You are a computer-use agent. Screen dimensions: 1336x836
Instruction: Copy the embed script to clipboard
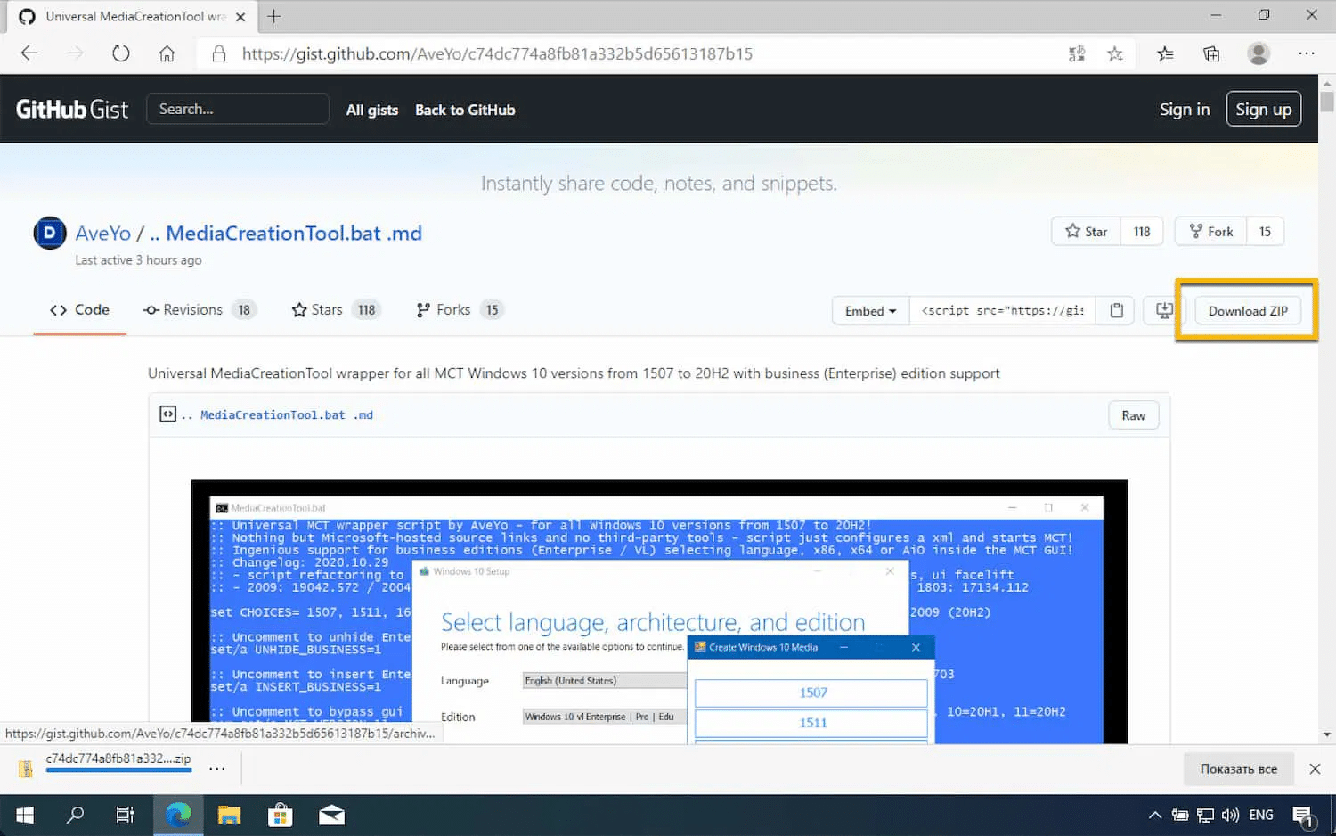coord(1116,310)
